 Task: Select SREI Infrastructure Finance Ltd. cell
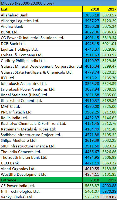point(41,146)
